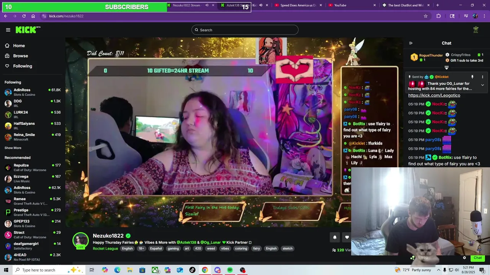Open Microsoft Edge from the taskbar
490x275 pixels.
coord(117,270)
